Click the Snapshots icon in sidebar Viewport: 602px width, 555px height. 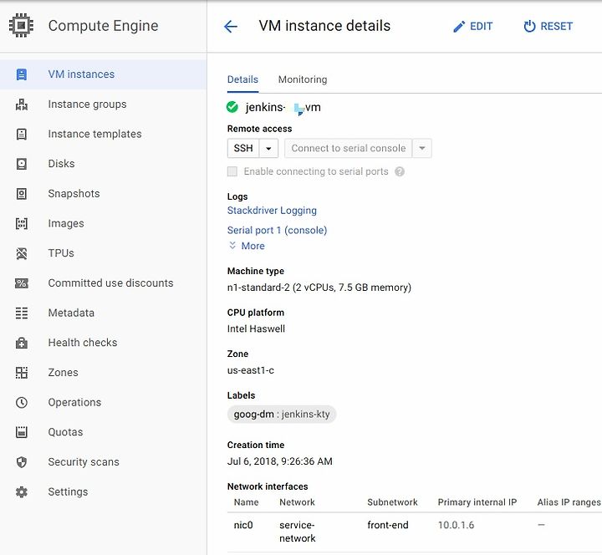pyautogui.click(x=22, y=193)
